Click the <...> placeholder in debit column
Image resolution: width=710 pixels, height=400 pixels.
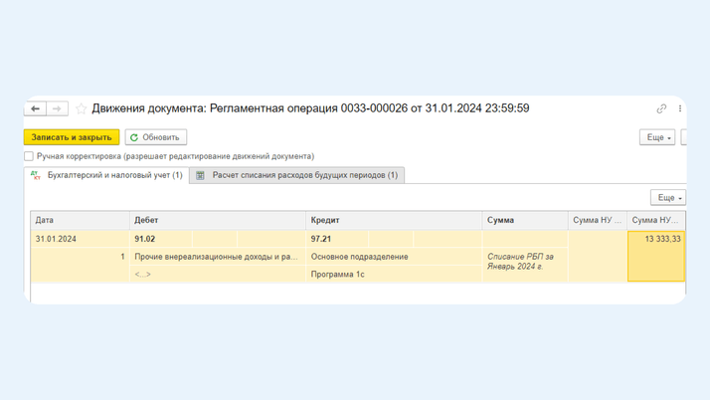click(x=142, y=274)
